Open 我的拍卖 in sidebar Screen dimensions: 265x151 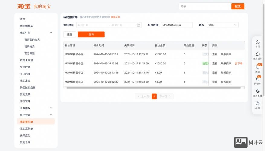coord(29,47)
